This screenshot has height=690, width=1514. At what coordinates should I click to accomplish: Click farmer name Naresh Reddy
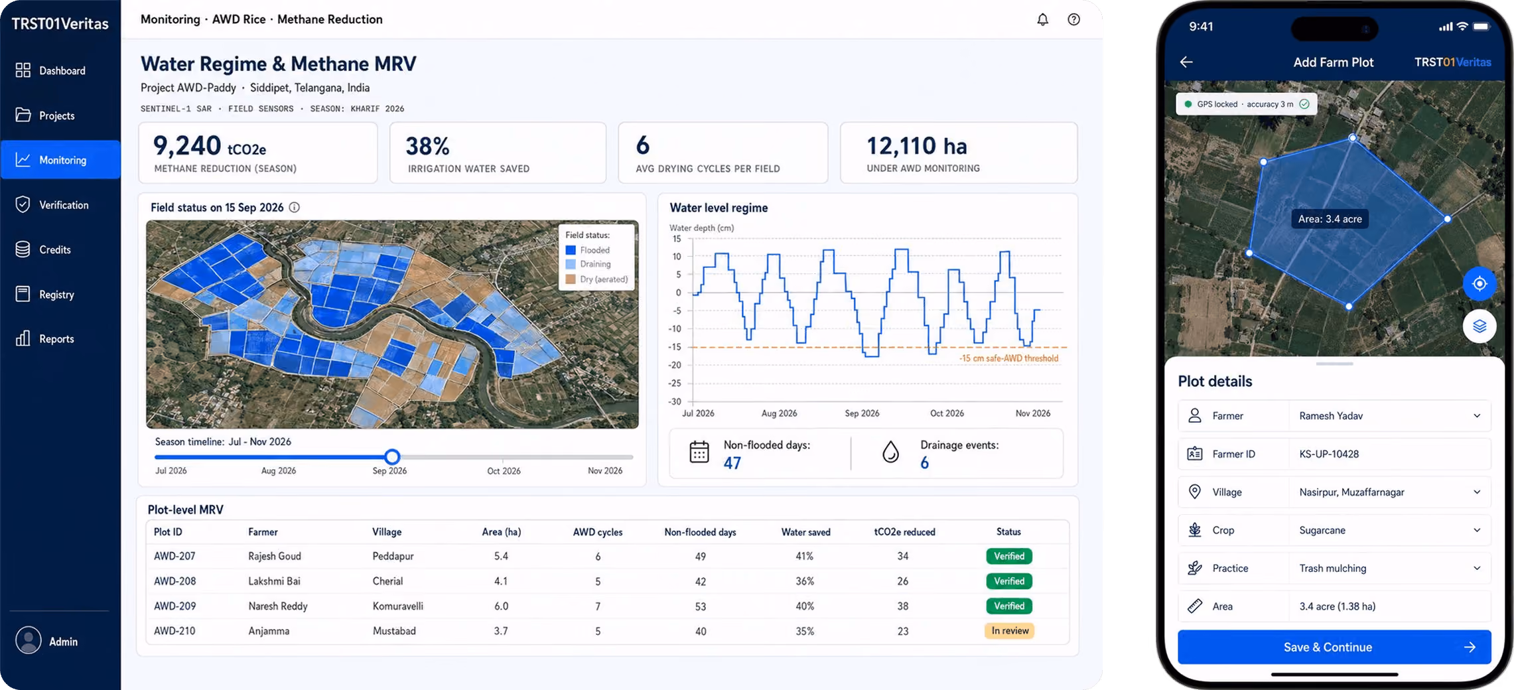click(278, 606)
